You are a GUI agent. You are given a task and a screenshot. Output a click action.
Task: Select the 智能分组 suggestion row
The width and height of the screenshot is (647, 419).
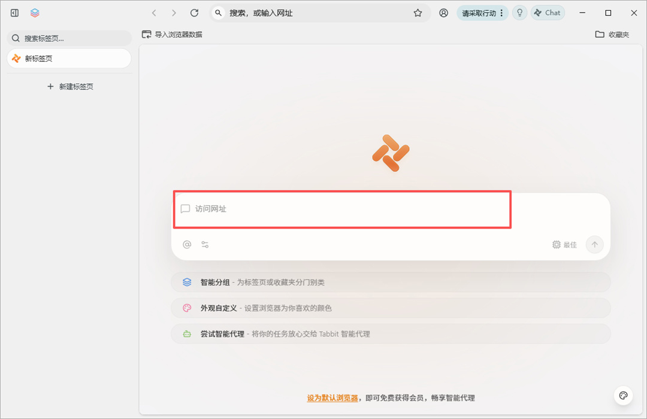coord(390,282)
